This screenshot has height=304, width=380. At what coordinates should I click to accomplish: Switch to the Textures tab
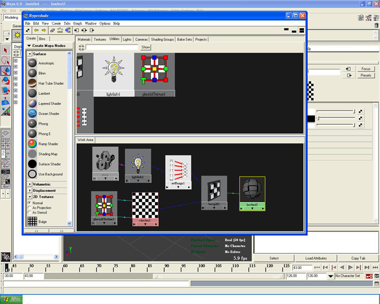click(x=100, y=40)
